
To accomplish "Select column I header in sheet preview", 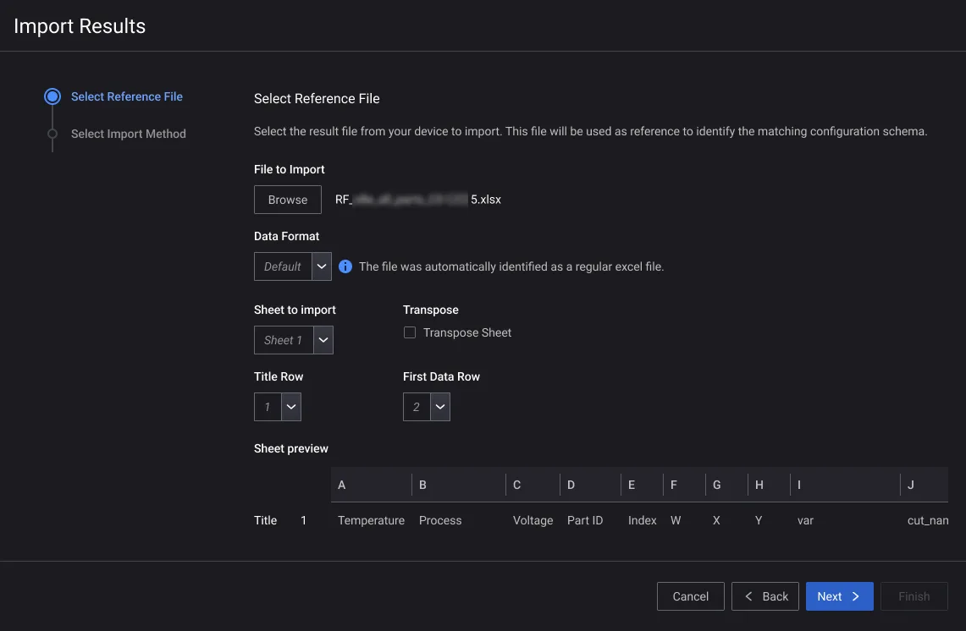I will coord(845,485).
